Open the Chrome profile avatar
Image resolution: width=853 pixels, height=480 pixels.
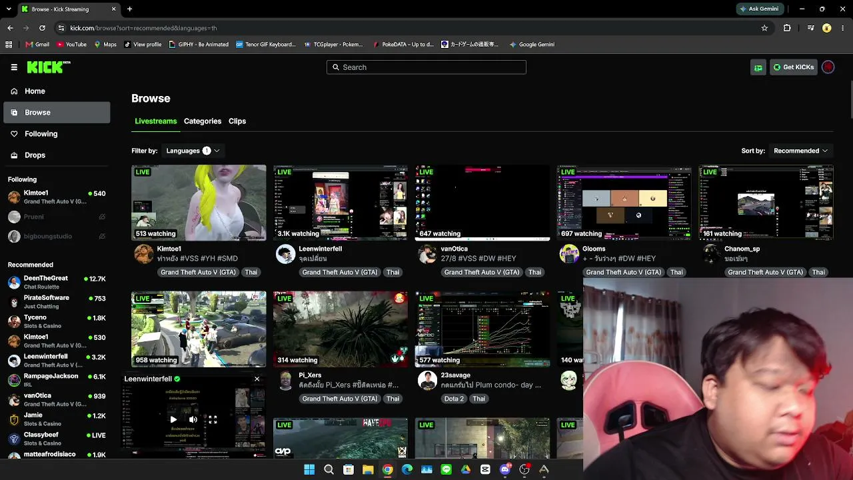[827, 28]
